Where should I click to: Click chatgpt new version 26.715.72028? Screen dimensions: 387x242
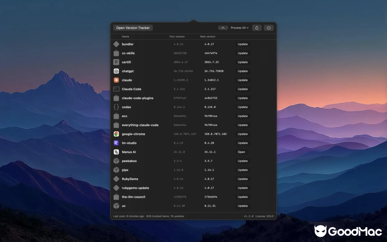point(214,71)
